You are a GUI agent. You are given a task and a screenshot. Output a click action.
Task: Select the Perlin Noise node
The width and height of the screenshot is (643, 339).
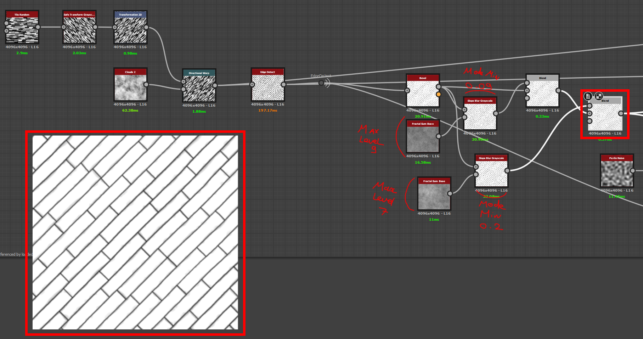tap(617, 171)
